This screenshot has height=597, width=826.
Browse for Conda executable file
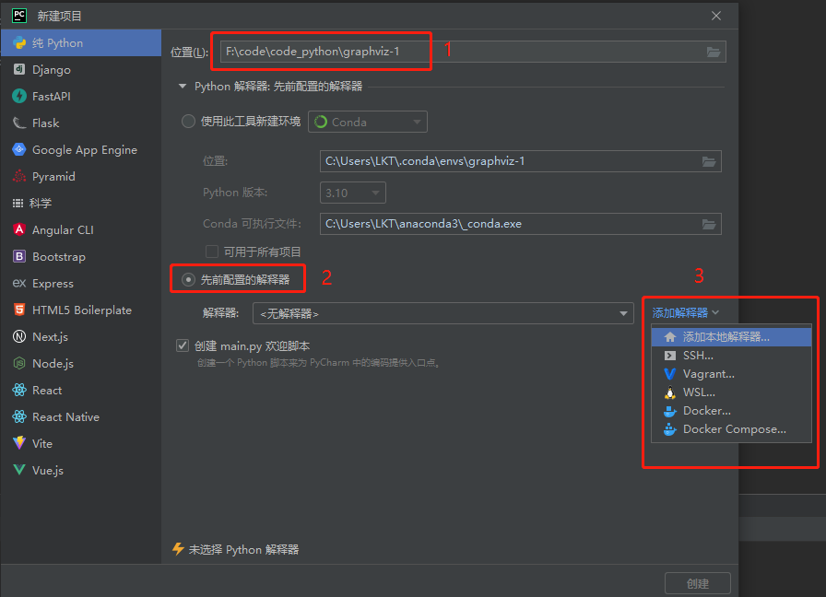(709, 224)
